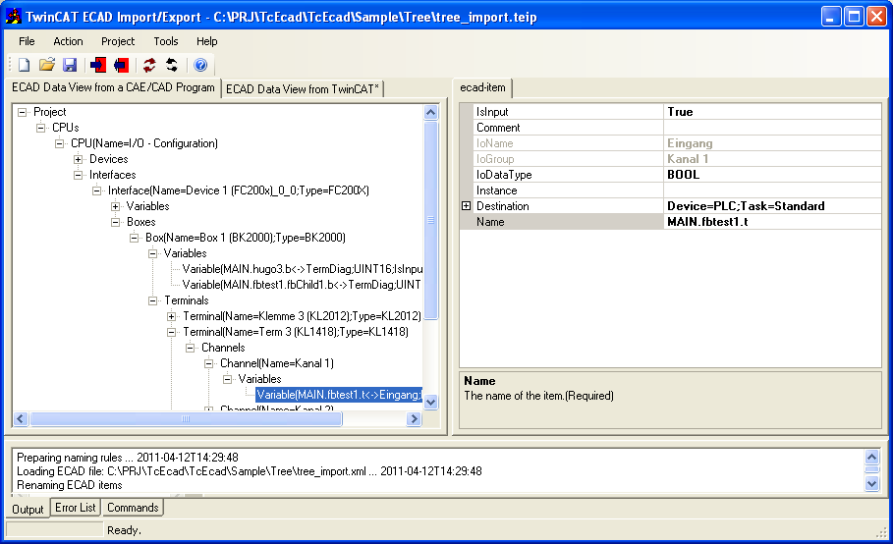Screen dimensions: 893x544
Task: Click tree horizontal scrollbar left arrow
Action: [x=21, y=419]
